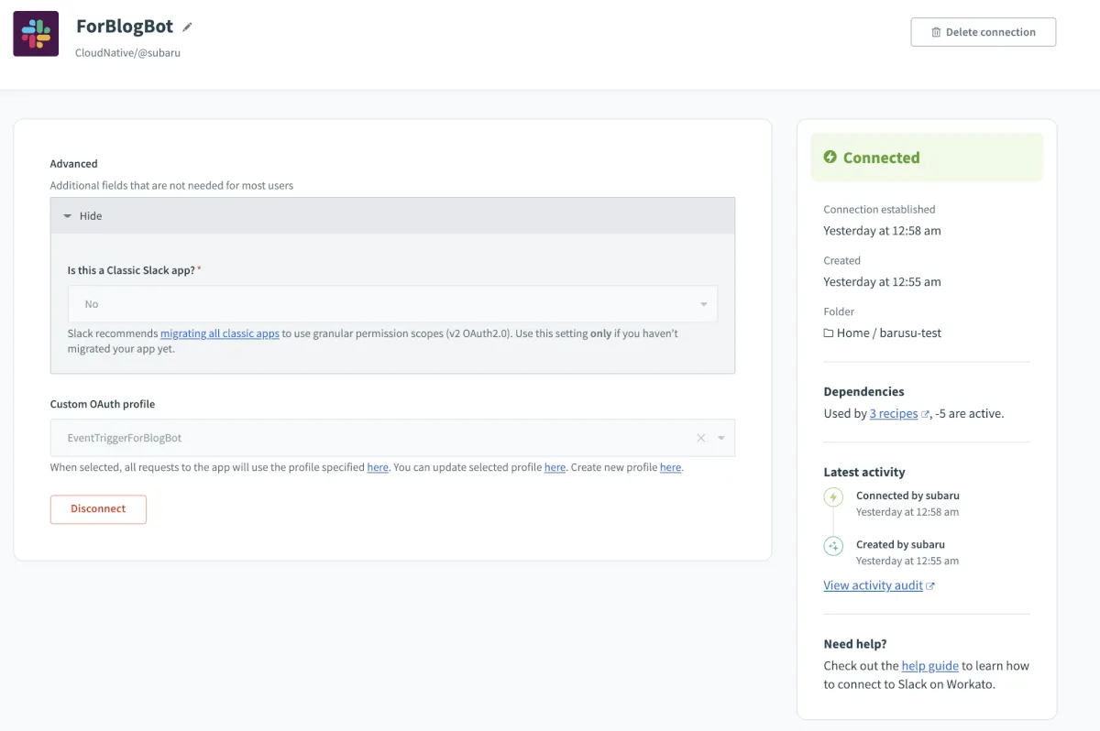The image size is (1100, 731).
Task: Click the external link icon beside View activity audit
Action: (930, 586)
